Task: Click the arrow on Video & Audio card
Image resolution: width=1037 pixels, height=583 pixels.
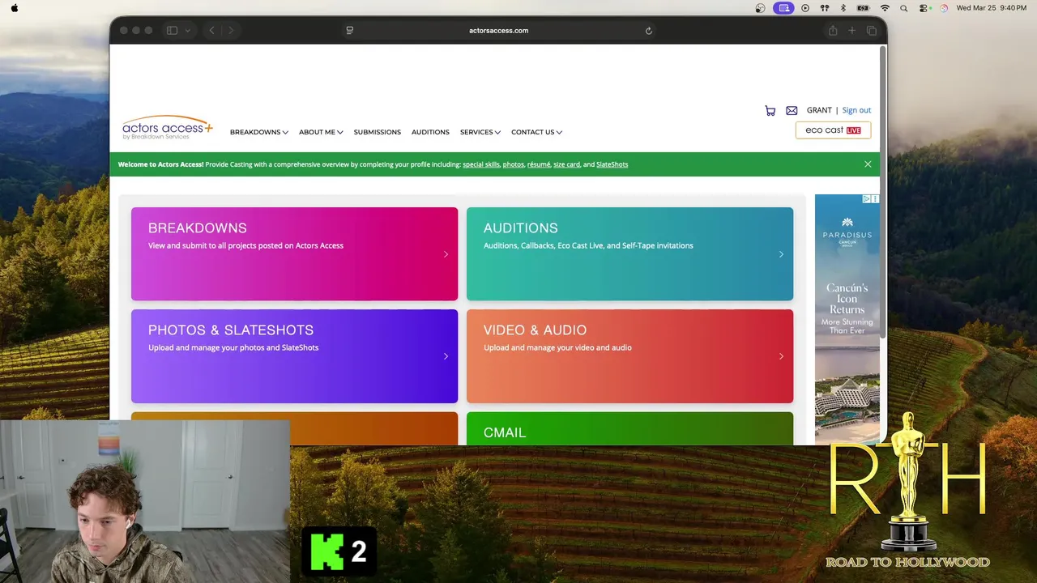Action: coord(781,356)
